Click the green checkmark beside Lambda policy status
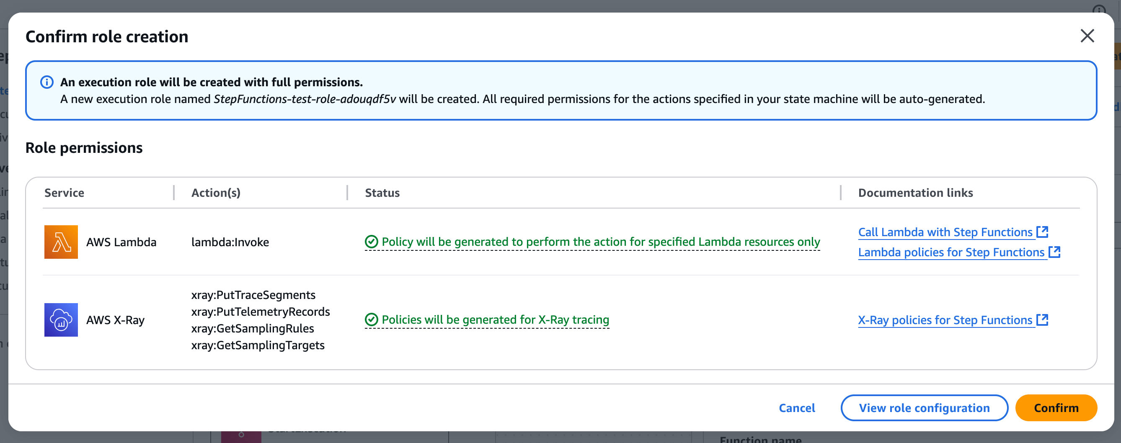The height and width of the screenshot is (443, 1121). 371,242
